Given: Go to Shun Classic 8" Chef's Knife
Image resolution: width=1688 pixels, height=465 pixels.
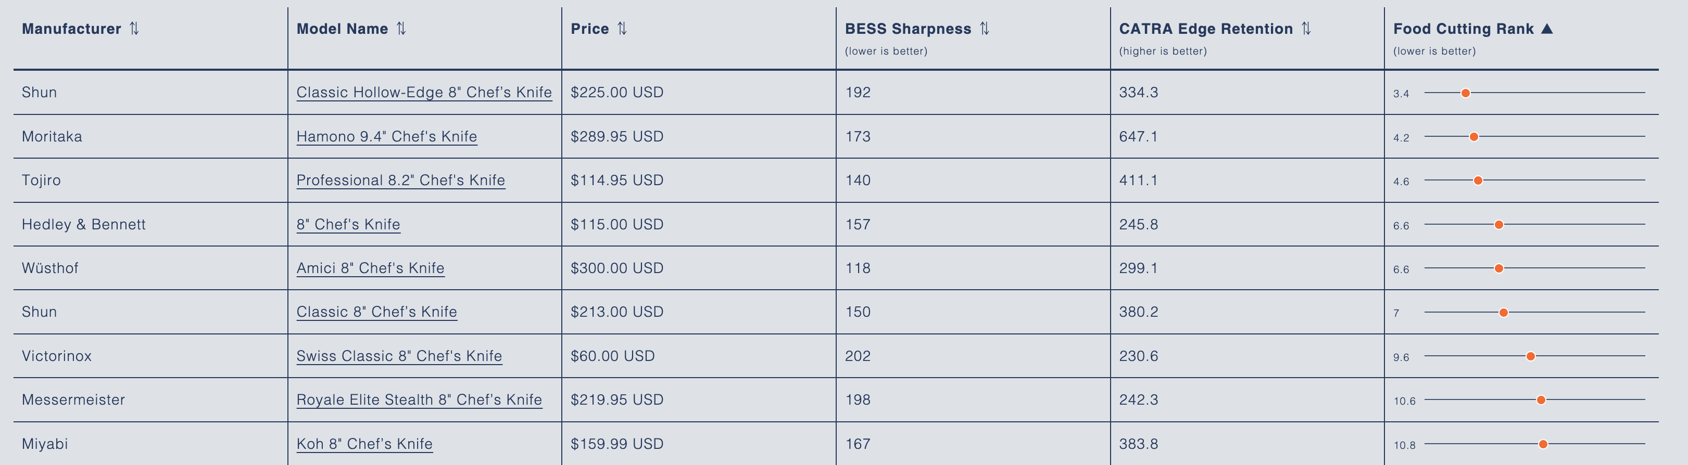Looking at the screenshot, I should coord(377,312).
